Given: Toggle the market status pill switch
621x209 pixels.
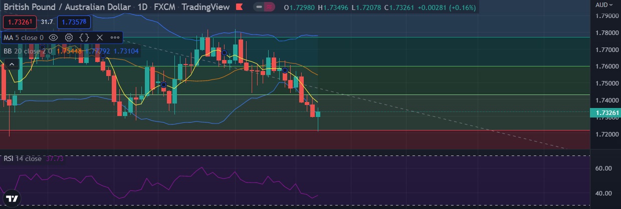Looking at the screenshot, I should [264, 7].
